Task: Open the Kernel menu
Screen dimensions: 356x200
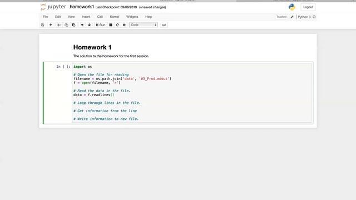Action: pyautogui.click(x=115, y=17)
